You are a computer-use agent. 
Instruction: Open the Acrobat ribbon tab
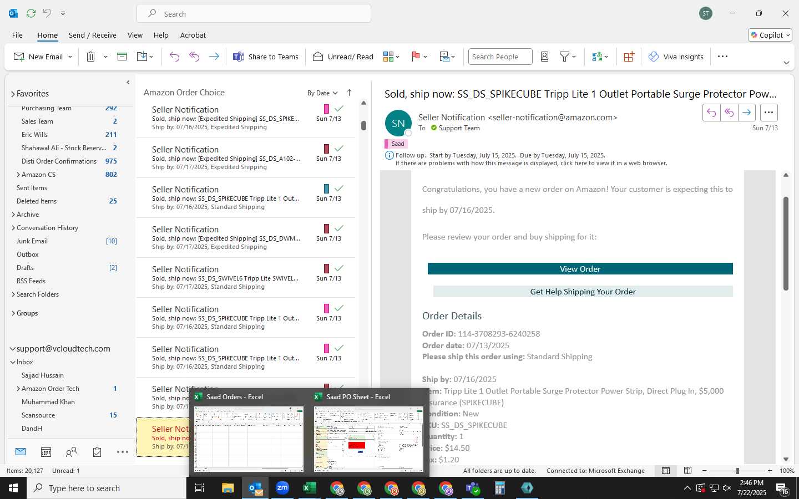tap(193, 35)
